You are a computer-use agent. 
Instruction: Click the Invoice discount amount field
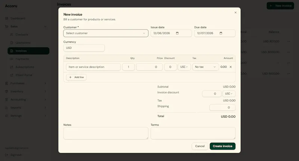pos(212,94)
